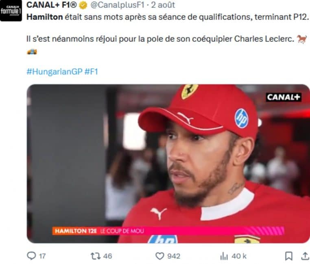Share the tweet via upload icon

point(305,256)
